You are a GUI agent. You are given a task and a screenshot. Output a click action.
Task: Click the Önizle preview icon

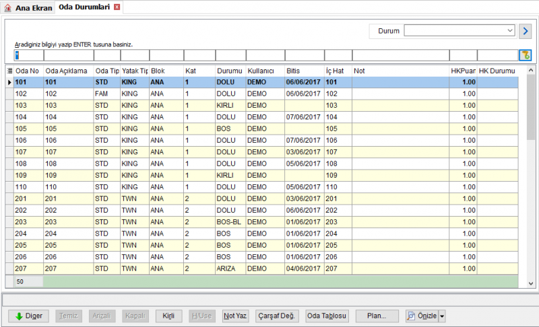pyautogui.click(x=411, y=316)
